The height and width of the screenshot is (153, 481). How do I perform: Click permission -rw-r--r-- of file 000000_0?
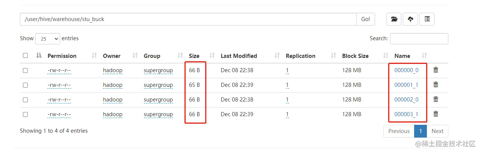[59, 70]
